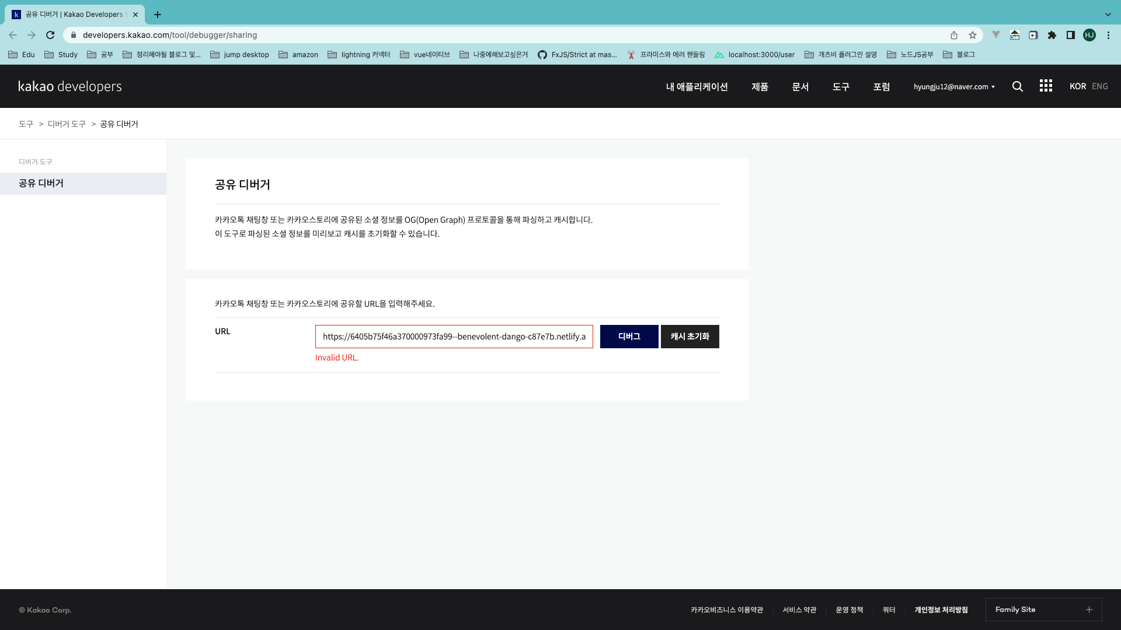Open a new browser tab

pos(158,15)
